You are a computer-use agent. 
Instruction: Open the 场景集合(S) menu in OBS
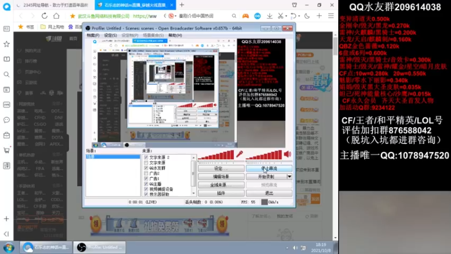pyautogui.click(x=153, y=36)
